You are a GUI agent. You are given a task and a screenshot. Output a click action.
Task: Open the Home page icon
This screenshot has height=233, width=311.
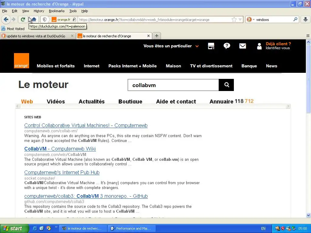[x=34, y=19]
